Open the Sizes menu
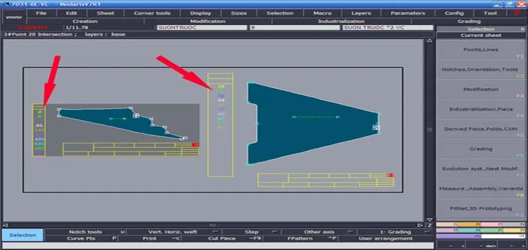Image resolution: width=528 pixels, height=250 pixels. (x=238, y=13)
